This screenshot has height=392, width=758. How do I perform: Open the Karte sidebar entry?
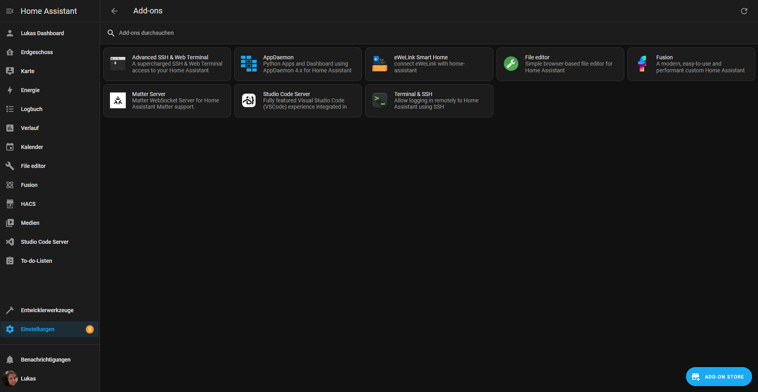[27, 71]
